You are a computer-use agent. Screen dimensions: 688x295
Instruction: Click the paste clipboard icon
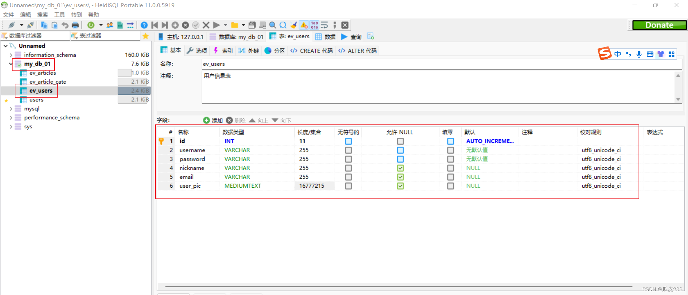click(x=54, y=25)
